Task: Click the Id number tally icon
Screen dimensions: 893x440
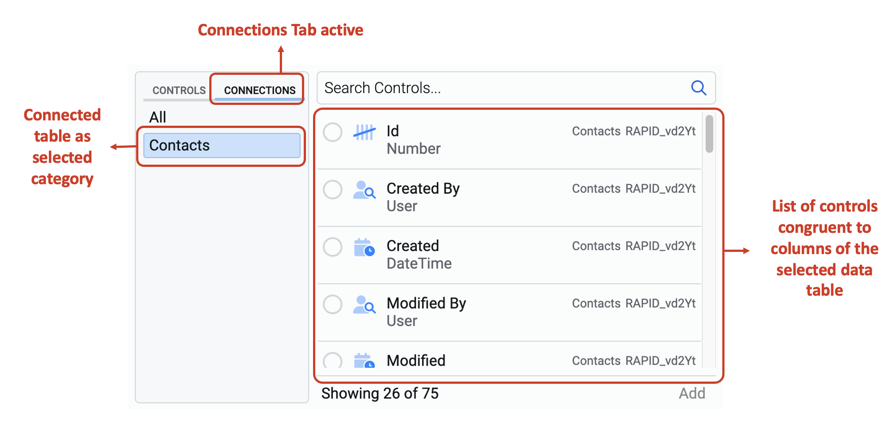Action: 364,132
